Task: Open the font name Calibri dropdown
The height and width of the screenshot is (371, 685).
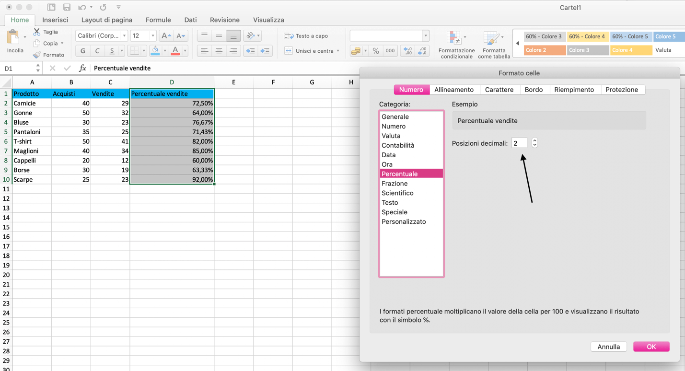Action: click(124, 36)
